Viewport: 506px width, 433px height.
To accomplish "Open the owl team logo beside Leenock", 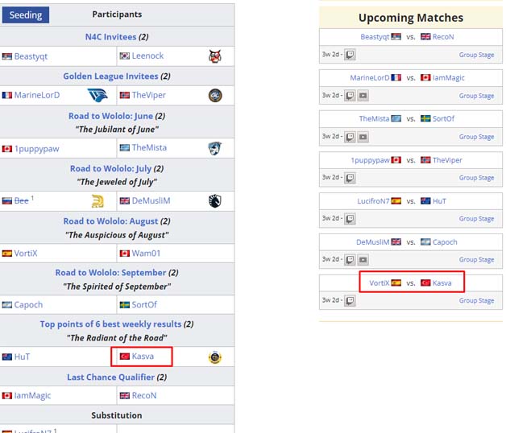I will coord(215,56).
